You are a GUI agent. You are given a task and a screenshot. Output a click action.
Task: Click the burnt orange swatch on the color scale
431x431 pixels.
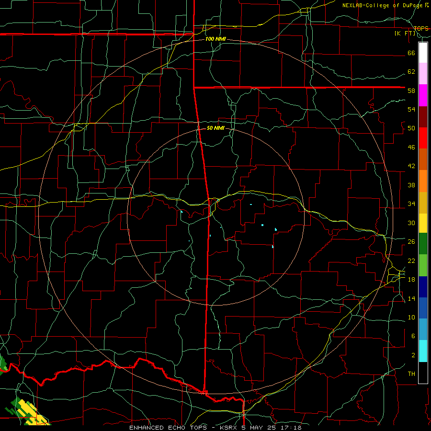423,159
